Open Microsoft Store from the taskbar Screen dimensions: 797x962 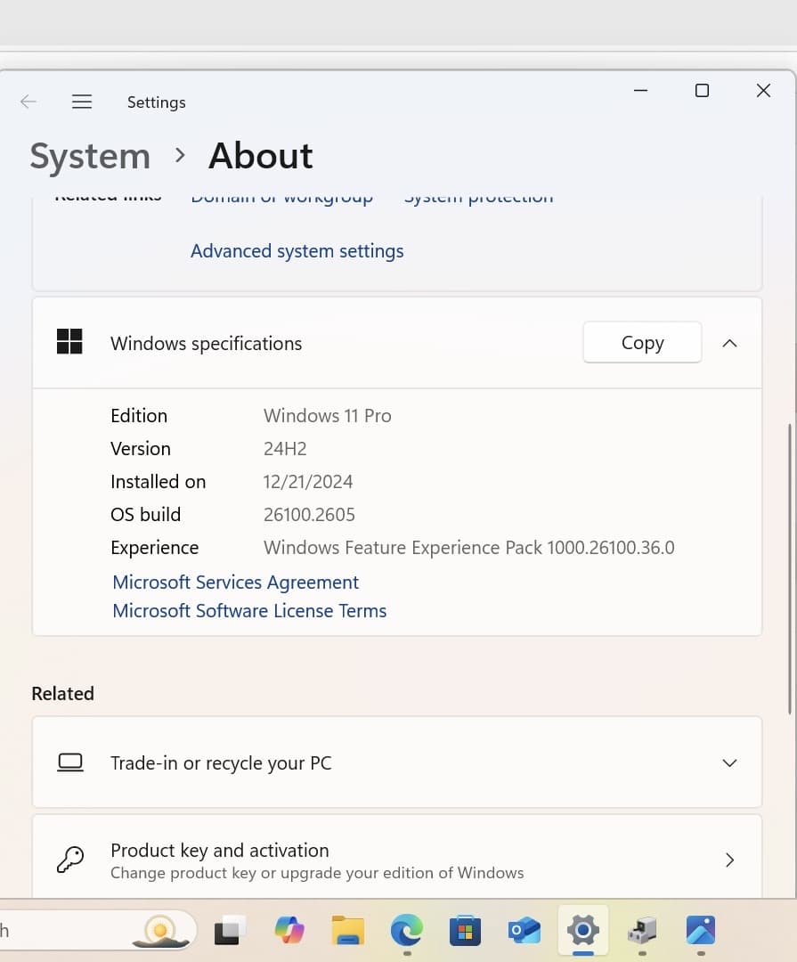click(465, 931)
